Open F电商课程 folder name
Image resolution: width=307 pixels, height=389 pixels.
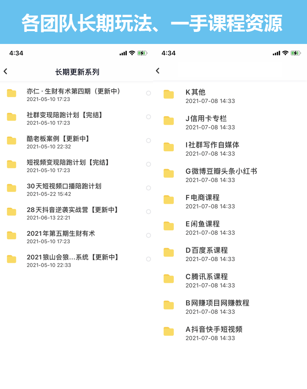203,198
